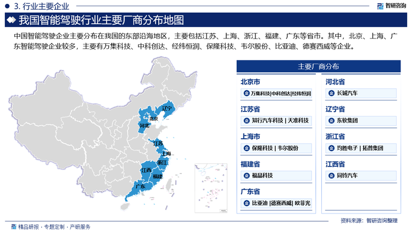This screenshot has width=412, height=231.
Task: Click the 江西 province on the map
Action: pyautogui.click(x=147, y=171)
